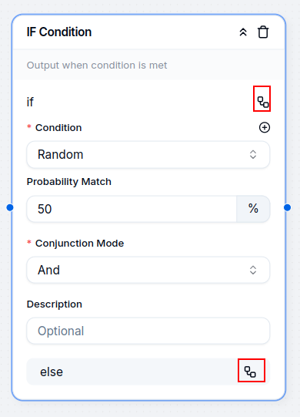Add another condition with plus icon
Screen dimensions: 300x417
pyautogui.click(x=265, y=127)
